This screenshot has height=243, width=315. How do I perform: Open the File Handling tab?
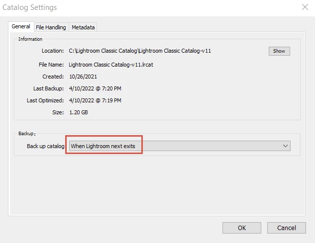pyautogui.click(x=51, y=27)
